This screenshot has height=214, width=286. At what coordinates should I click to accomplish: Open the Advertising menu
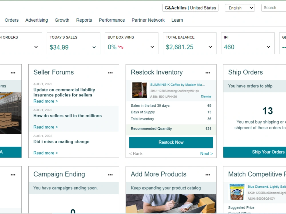(x=37, y=20)
